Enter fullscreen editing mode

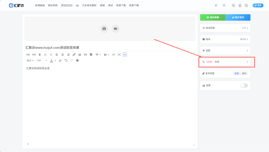[119, 55]
